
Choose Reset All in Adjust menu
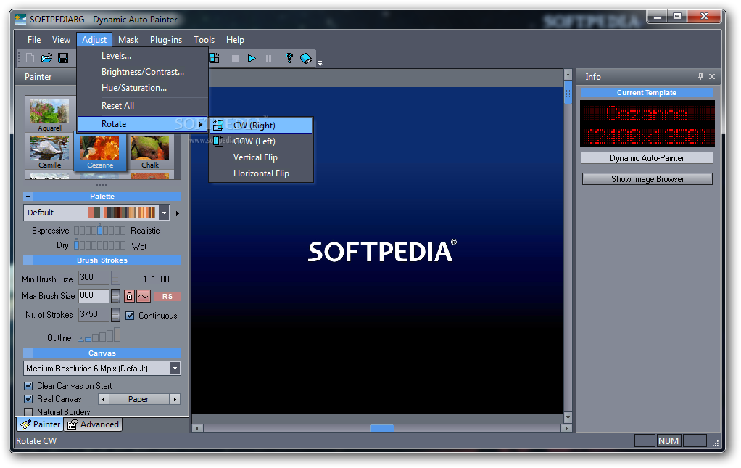coord(143,106)
